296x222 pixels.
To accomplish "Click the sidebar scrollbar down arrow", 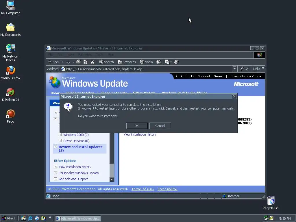I will pyautogui.click(x=112, y=179).
